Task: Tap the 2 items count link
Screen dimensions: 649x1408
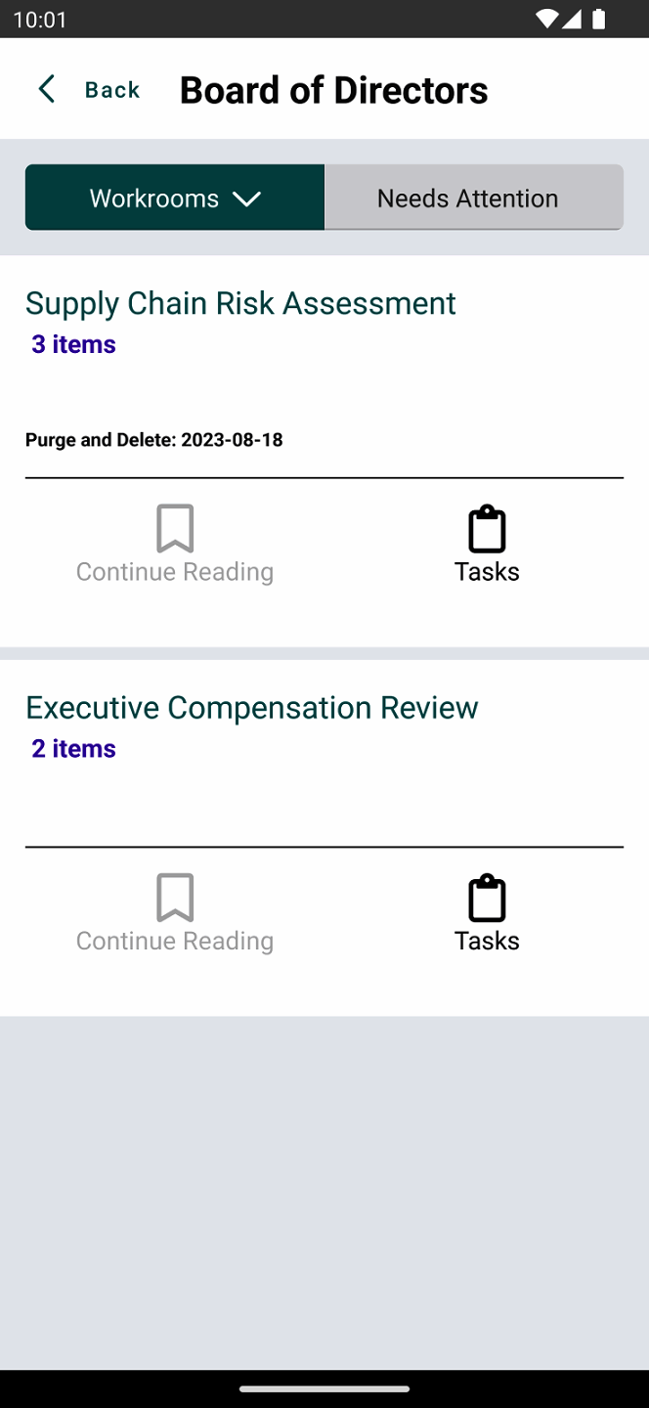Action: pyautogui.click(x=73, y=749)
